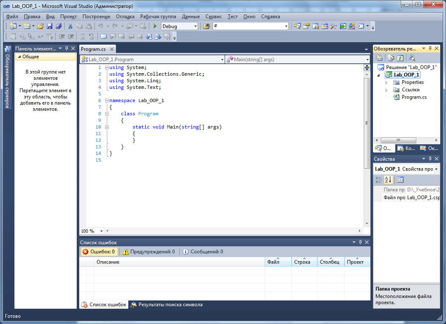
Task: Sort error list by Строка column
Action: [304, 262]
